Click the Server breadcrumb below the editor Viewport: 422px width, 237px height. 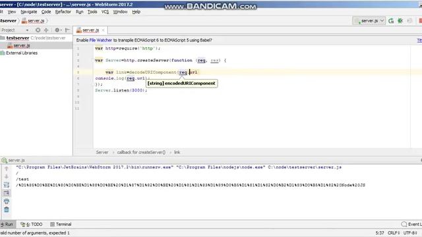point(102,152)
